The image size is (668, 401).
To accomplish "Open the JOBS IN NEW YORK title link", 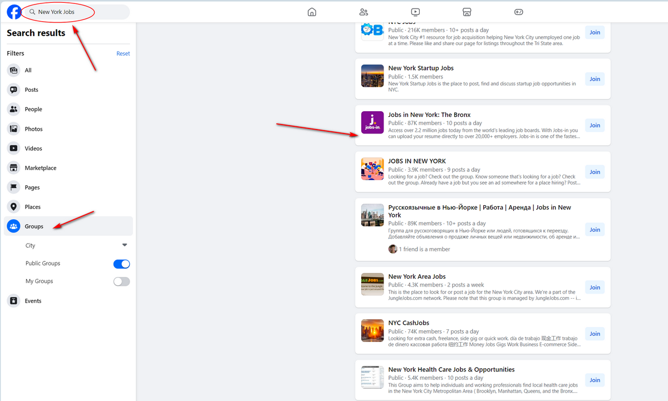I will point(417,161).
